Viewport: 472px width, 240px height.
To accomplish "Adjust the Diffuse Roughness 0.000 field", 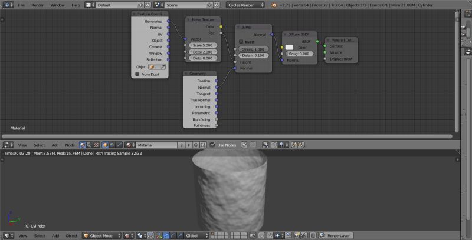I will pyautogui.click(x=300, y=54).
